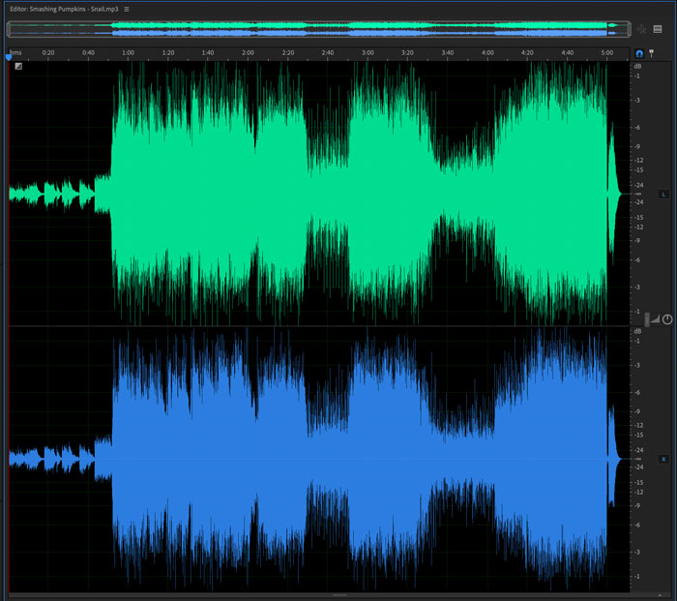Click the 2:20 mark on the ruler
Screen dimensions: 677x601
tap(288, 52)
